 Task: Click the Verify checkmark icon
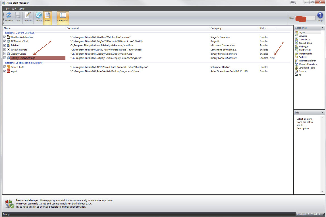39,16
